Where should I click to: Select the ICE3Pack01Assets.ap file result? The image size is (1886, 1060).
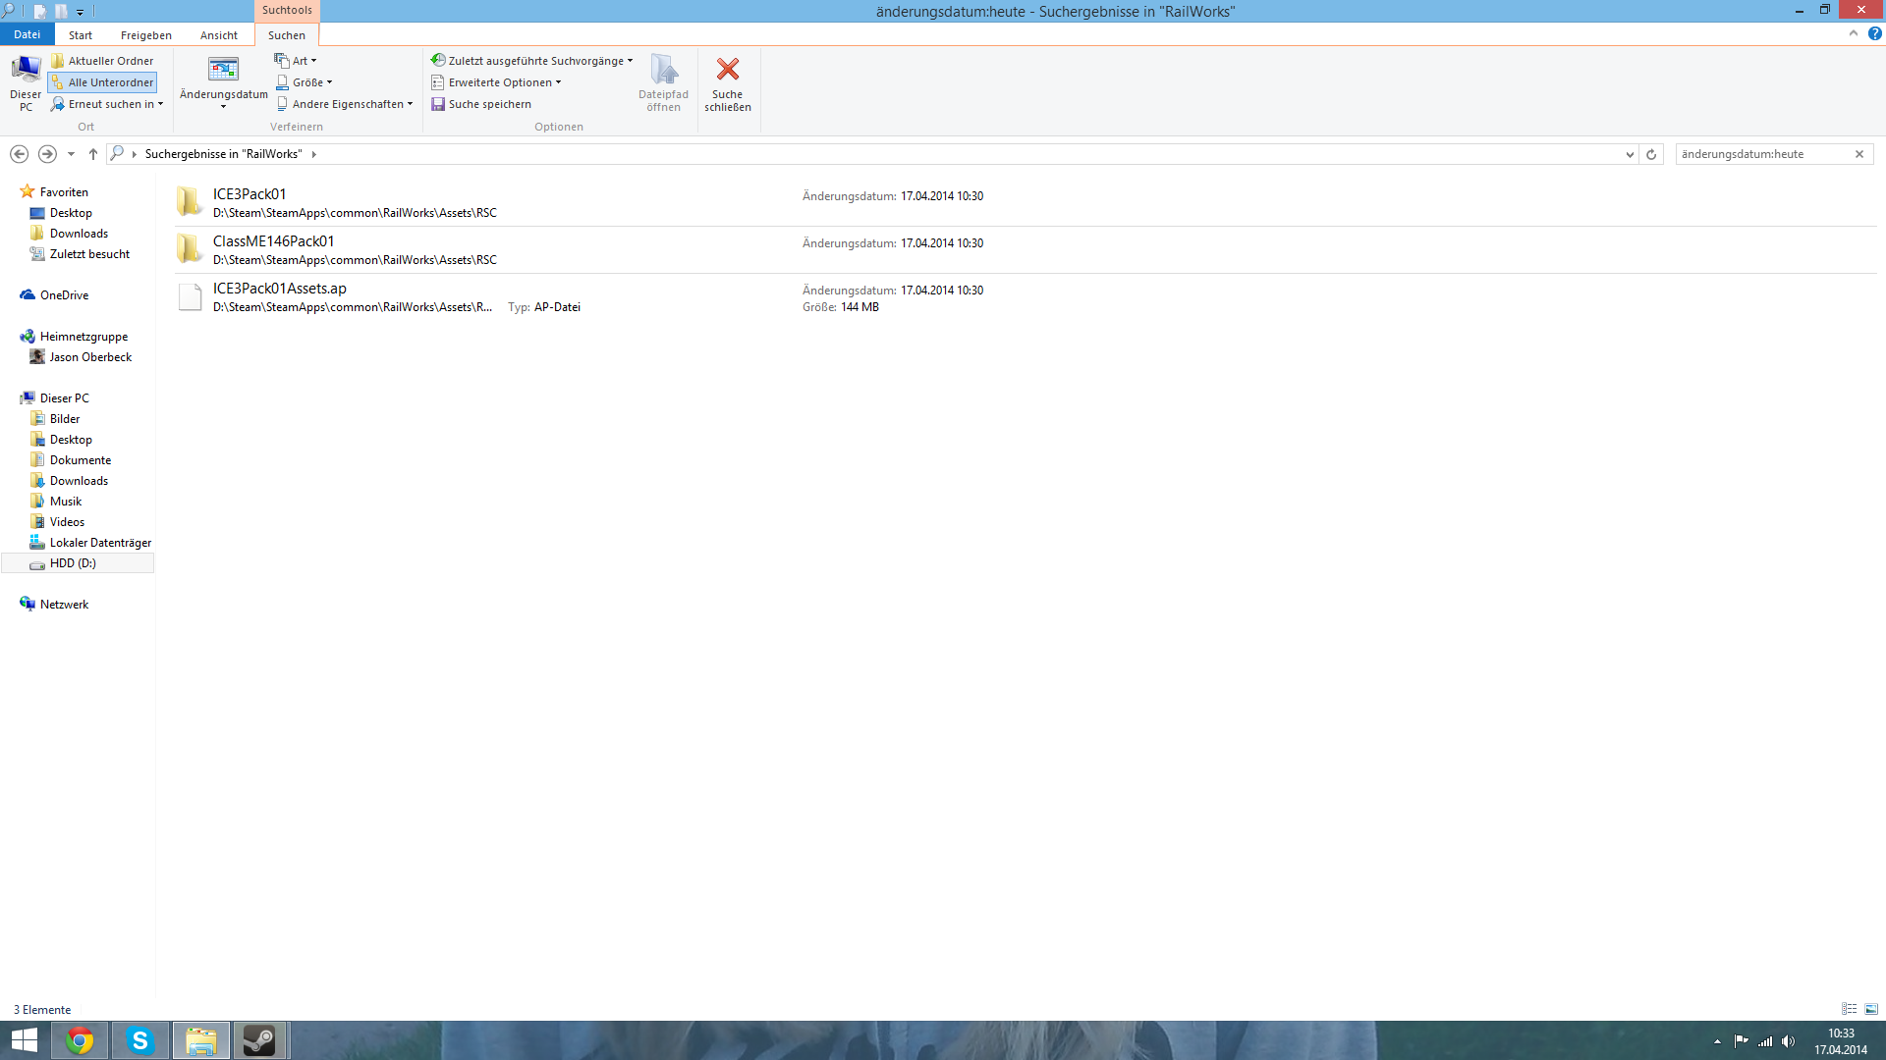click(x=280, y=289)
